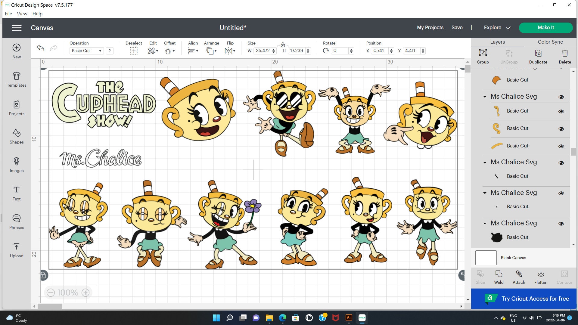The image size is (578, 325).
Task: Click the Blank Canvas color swatch
Action: 486,258
